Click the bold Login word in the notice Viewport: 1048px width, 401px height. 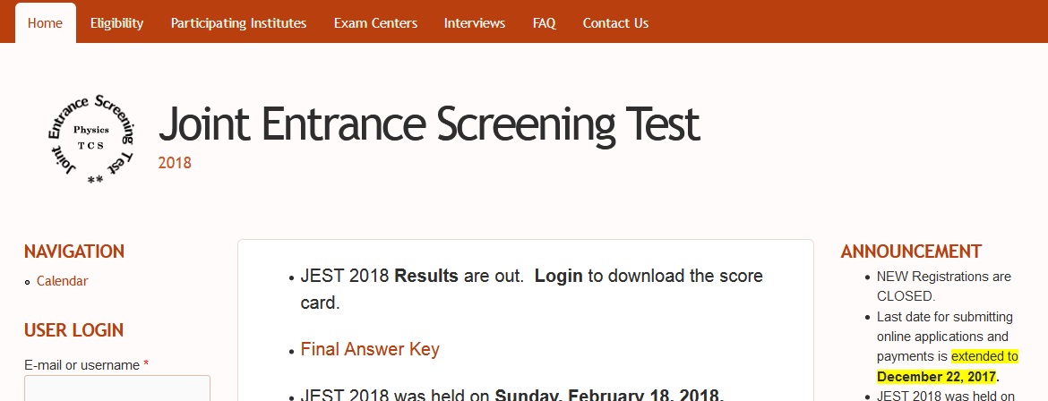(559, 276)
